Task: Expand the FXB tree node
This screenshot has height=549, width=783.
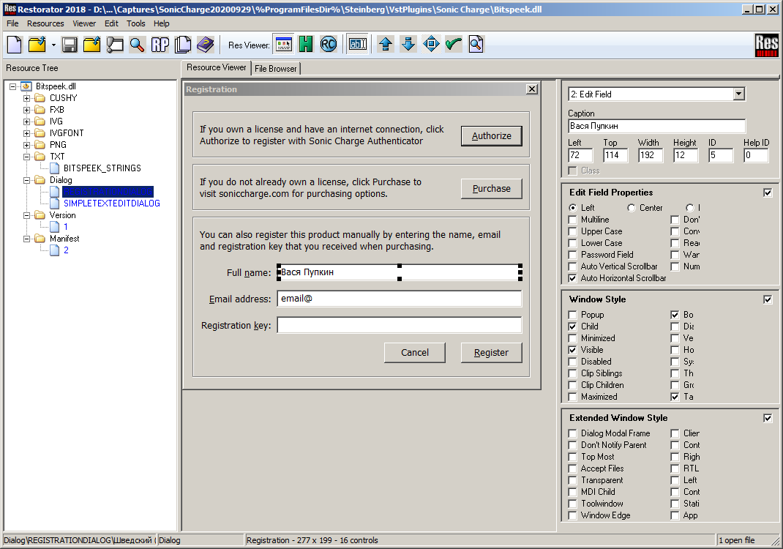Action: click(27, 110)
